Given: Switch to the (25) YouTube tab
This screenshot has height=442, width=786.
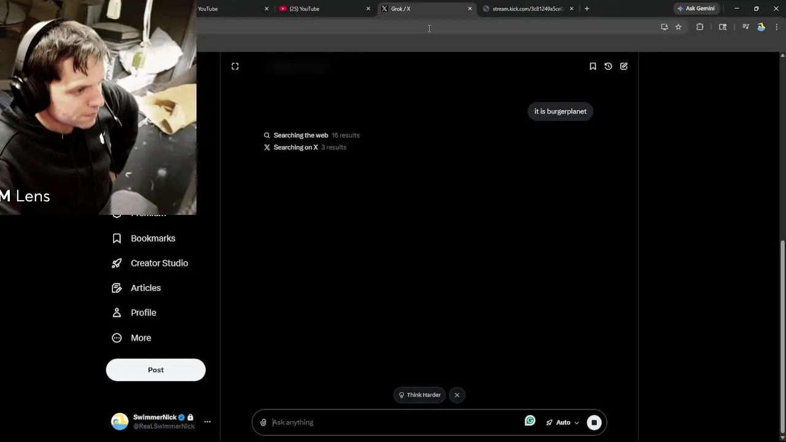Looking at the screenshot, I should click(x=325, y=9).
